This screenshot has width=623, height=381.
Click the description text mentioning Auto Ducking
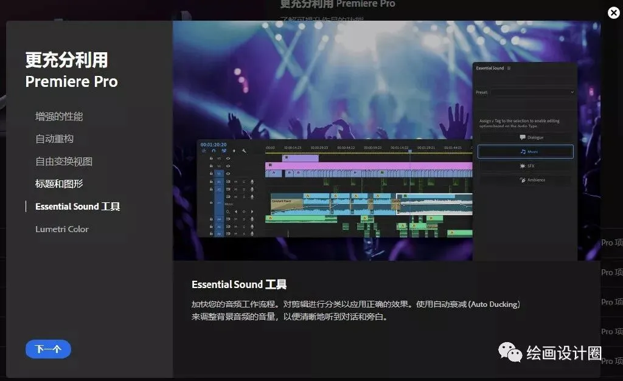[355, 311]
